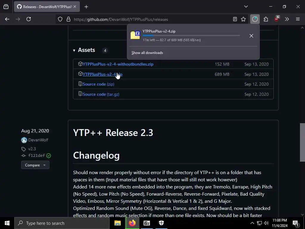The width and height of the screenshot is (305, 229).
Task: Show hidden system tray icons
Action: point(252,223)
